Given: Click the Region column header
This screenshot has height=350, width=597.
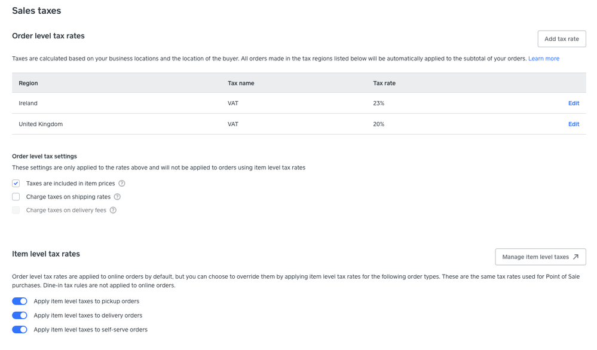Looking at the screenshot, I should 28,83.
